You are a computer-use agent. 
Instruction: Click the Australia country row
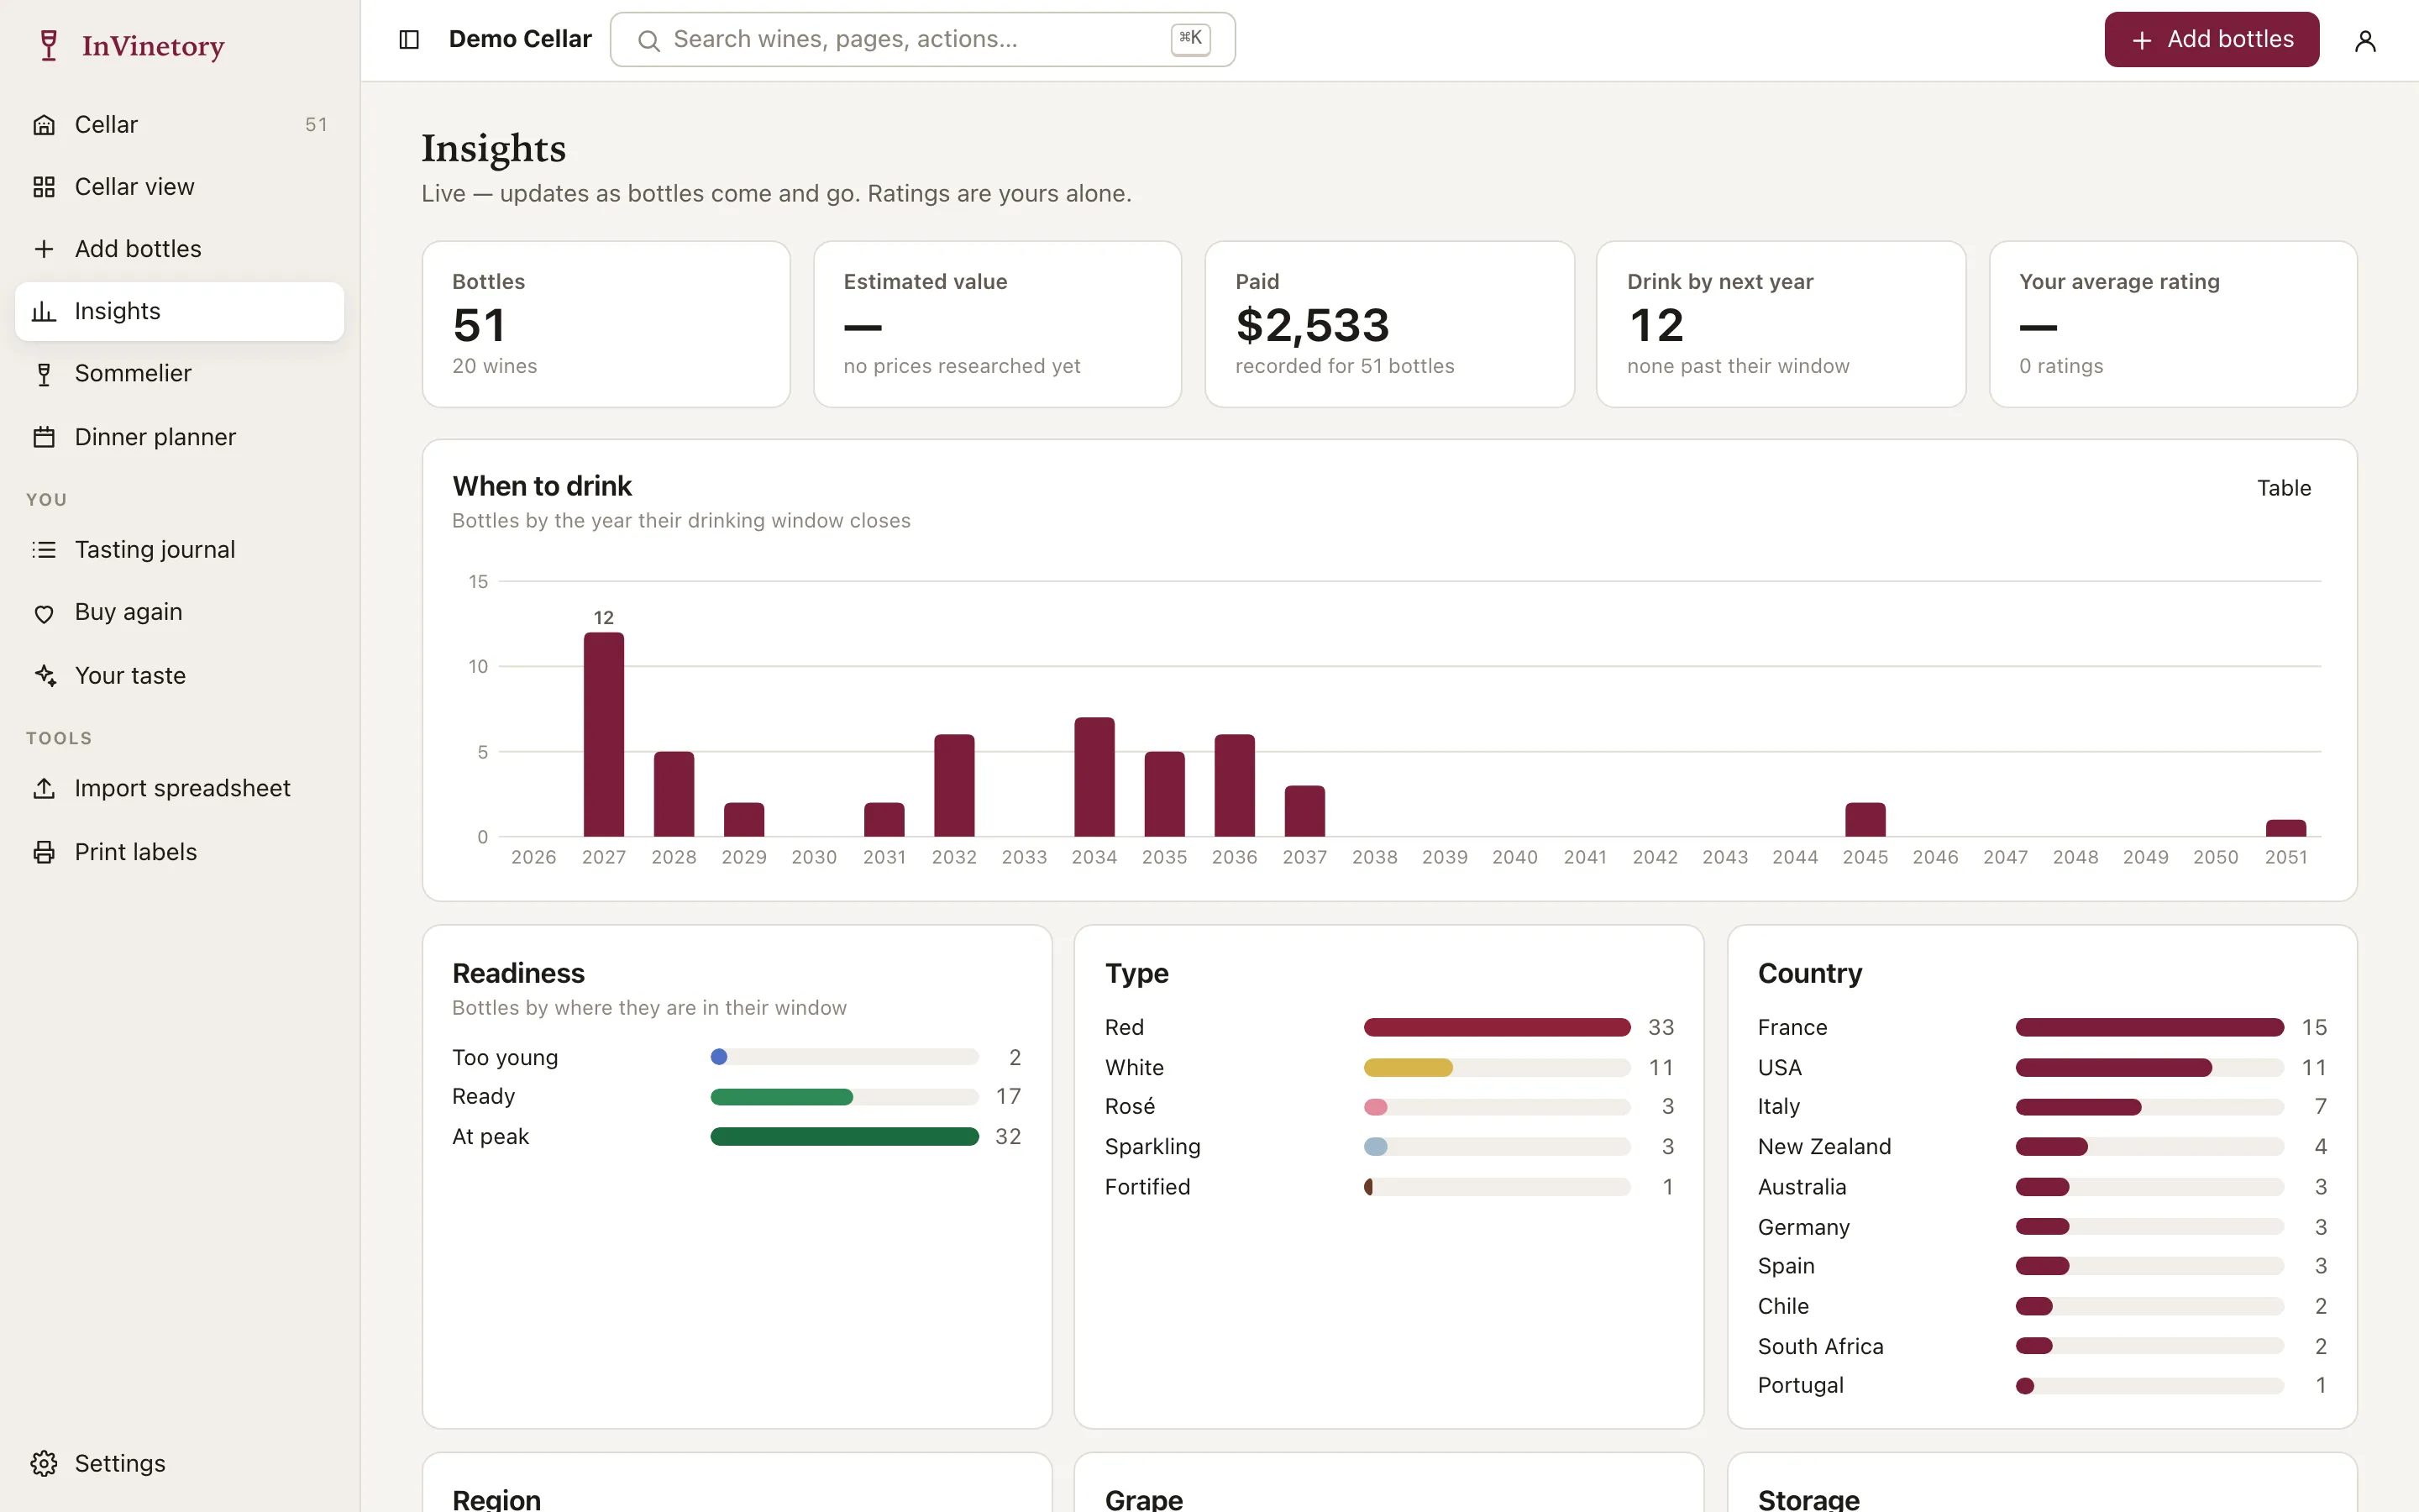pyautogui.click(x=2042, y=1187)
